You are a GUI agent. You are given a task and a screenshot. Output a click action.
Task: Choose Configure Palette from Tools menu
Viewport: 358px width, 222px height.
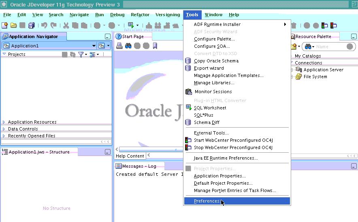click(237, 39)
